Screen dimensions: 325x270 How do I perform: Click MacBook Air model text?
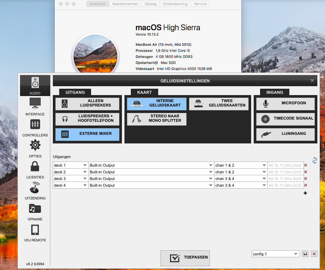click(163, 45)
